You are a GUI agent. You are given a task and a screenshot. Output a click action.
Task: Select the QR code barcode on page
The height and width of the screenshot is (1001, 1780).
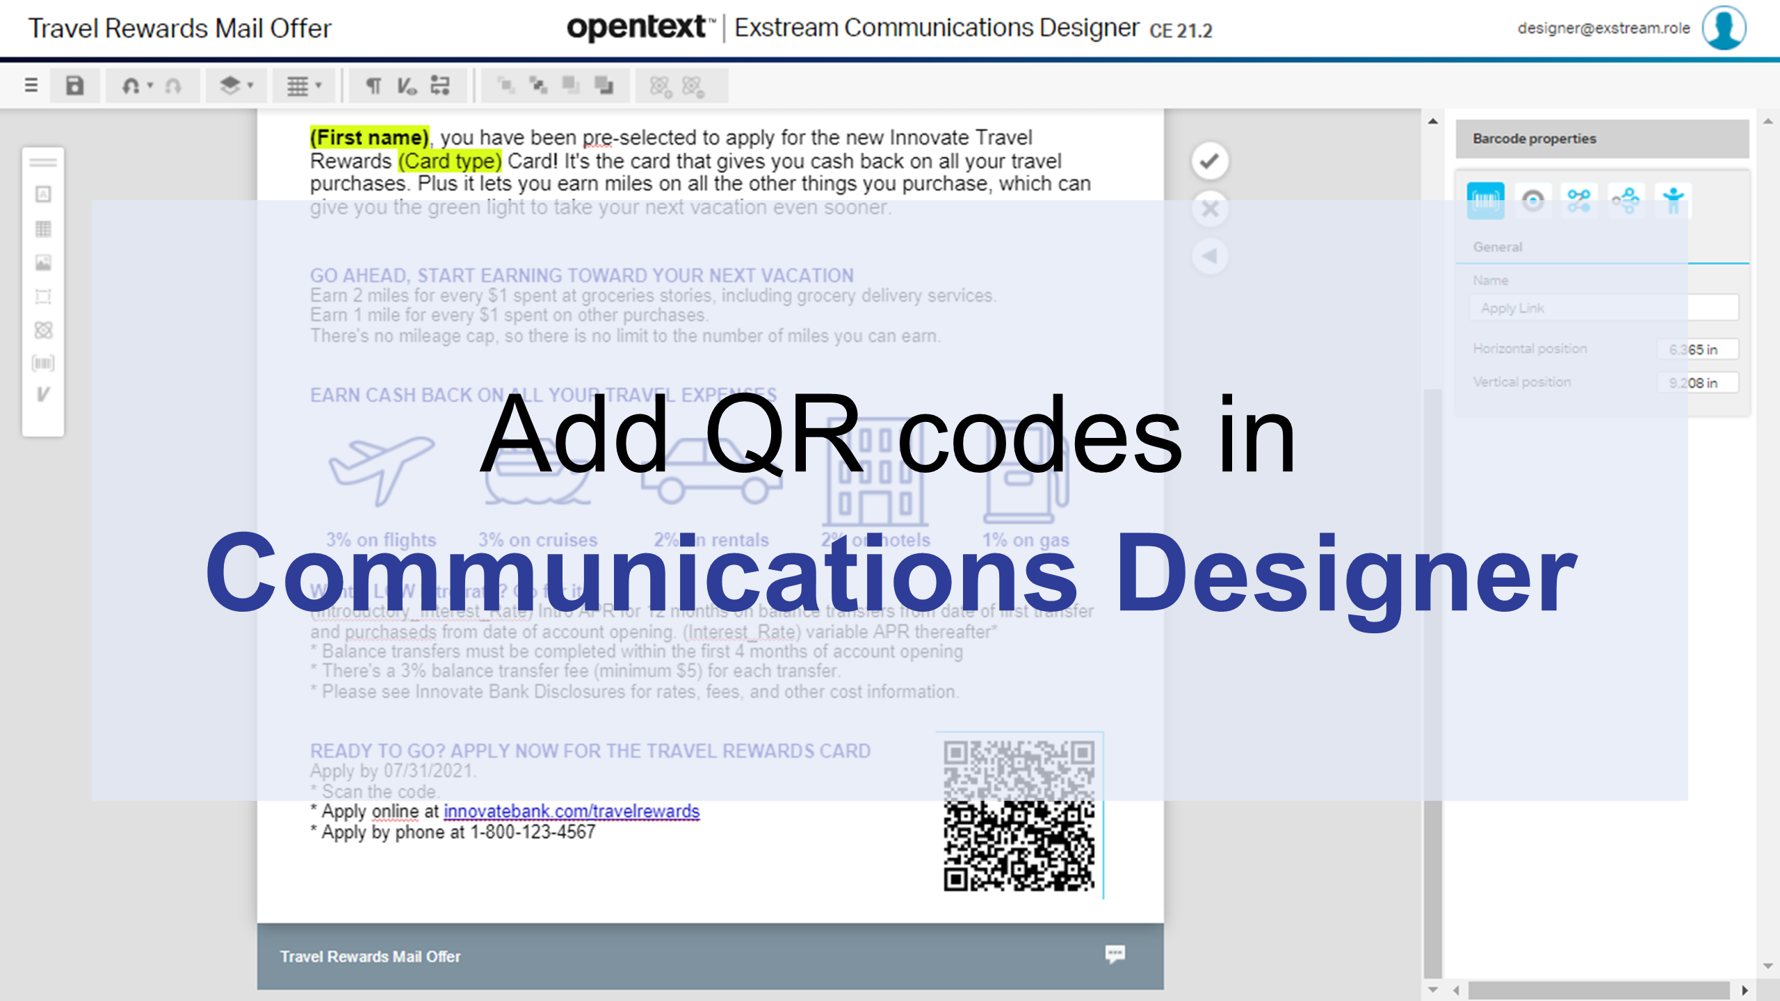(1019, 815)
